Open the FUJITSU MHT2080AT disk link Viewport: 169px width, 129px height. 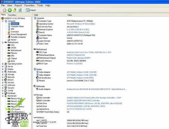click(x=94, y=103)
